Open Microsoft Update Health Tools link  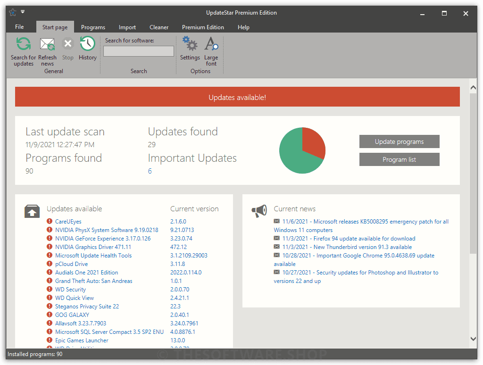pyautogui.click(x=93, y=255)
